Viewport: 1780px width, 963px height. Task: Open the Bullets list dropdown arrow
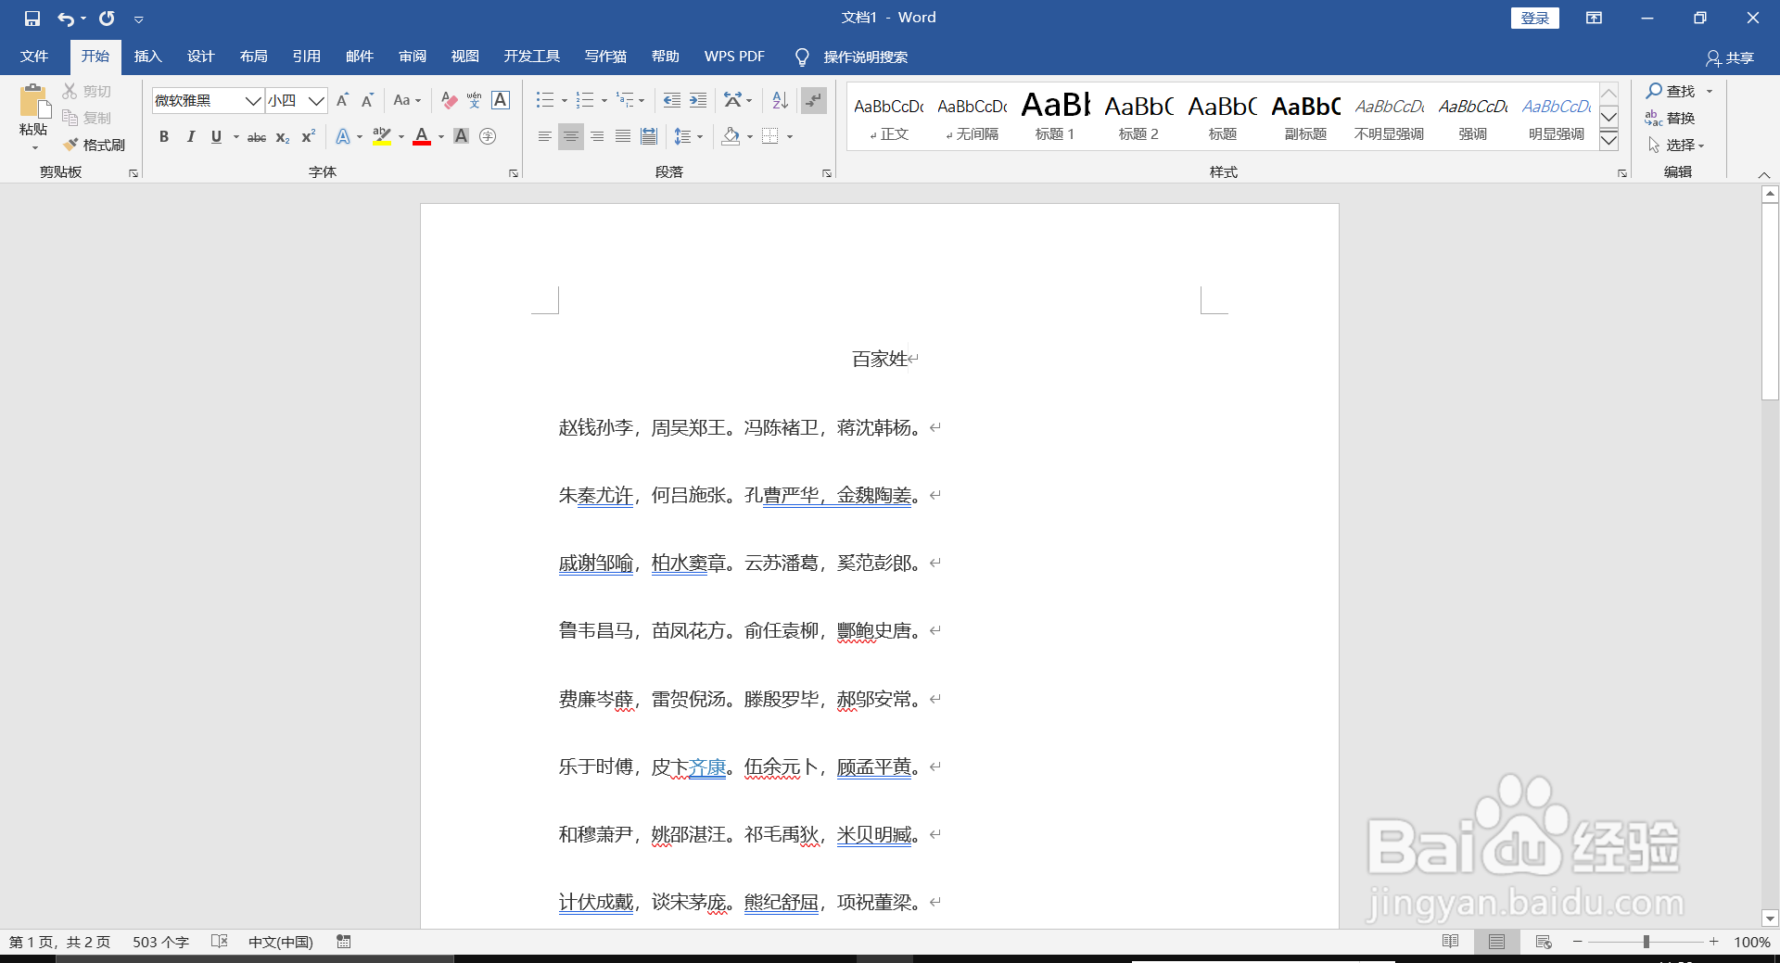[x=564, y=101]
